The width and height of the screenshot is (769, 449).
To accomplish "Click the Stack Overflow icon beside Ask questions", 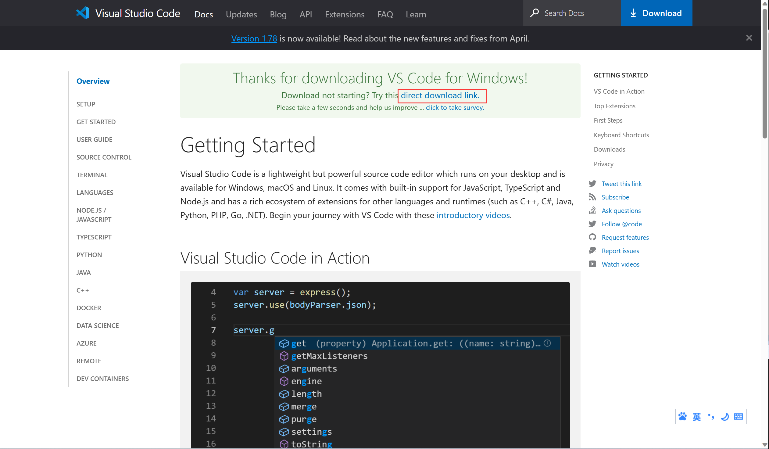I will click(592, 210).
